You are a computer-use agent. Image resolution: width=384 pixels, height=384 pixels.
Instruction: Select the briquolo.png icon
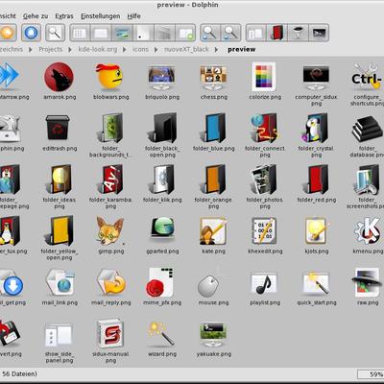pyautogui.click(x=161, y=78)
